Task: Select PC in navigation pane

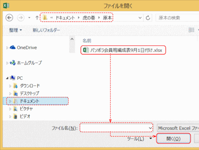Action: (x=20, y=78)
